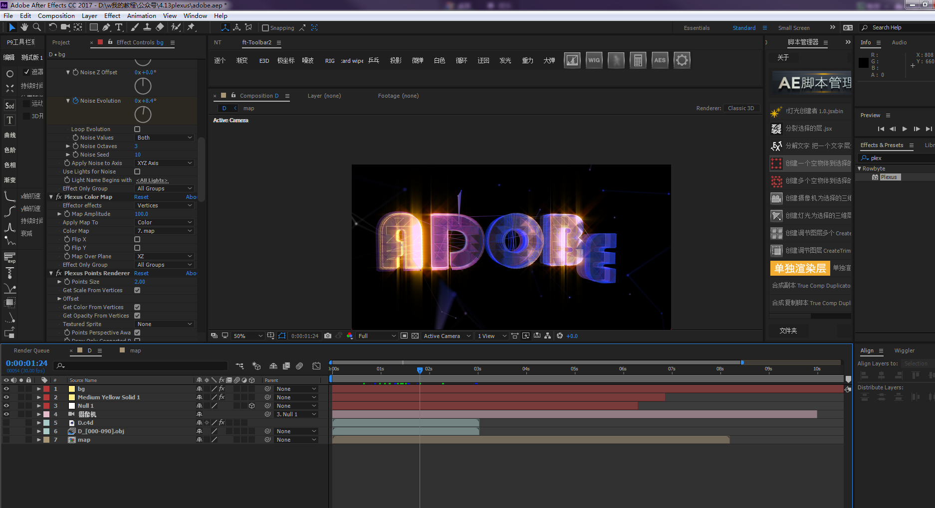935x508 pixels.
Task: Click the timeline layer search field
Action: pyautogui.click(x=140, y=366)
